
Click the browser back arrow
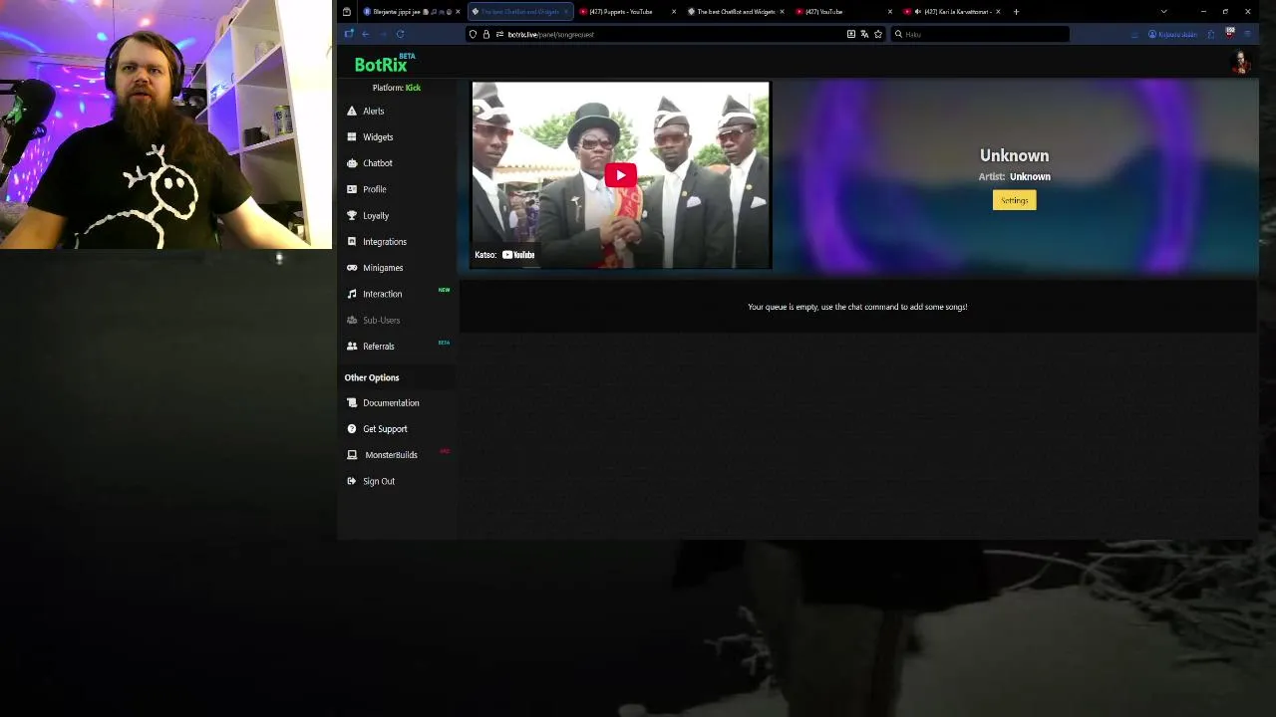[366, 34]
